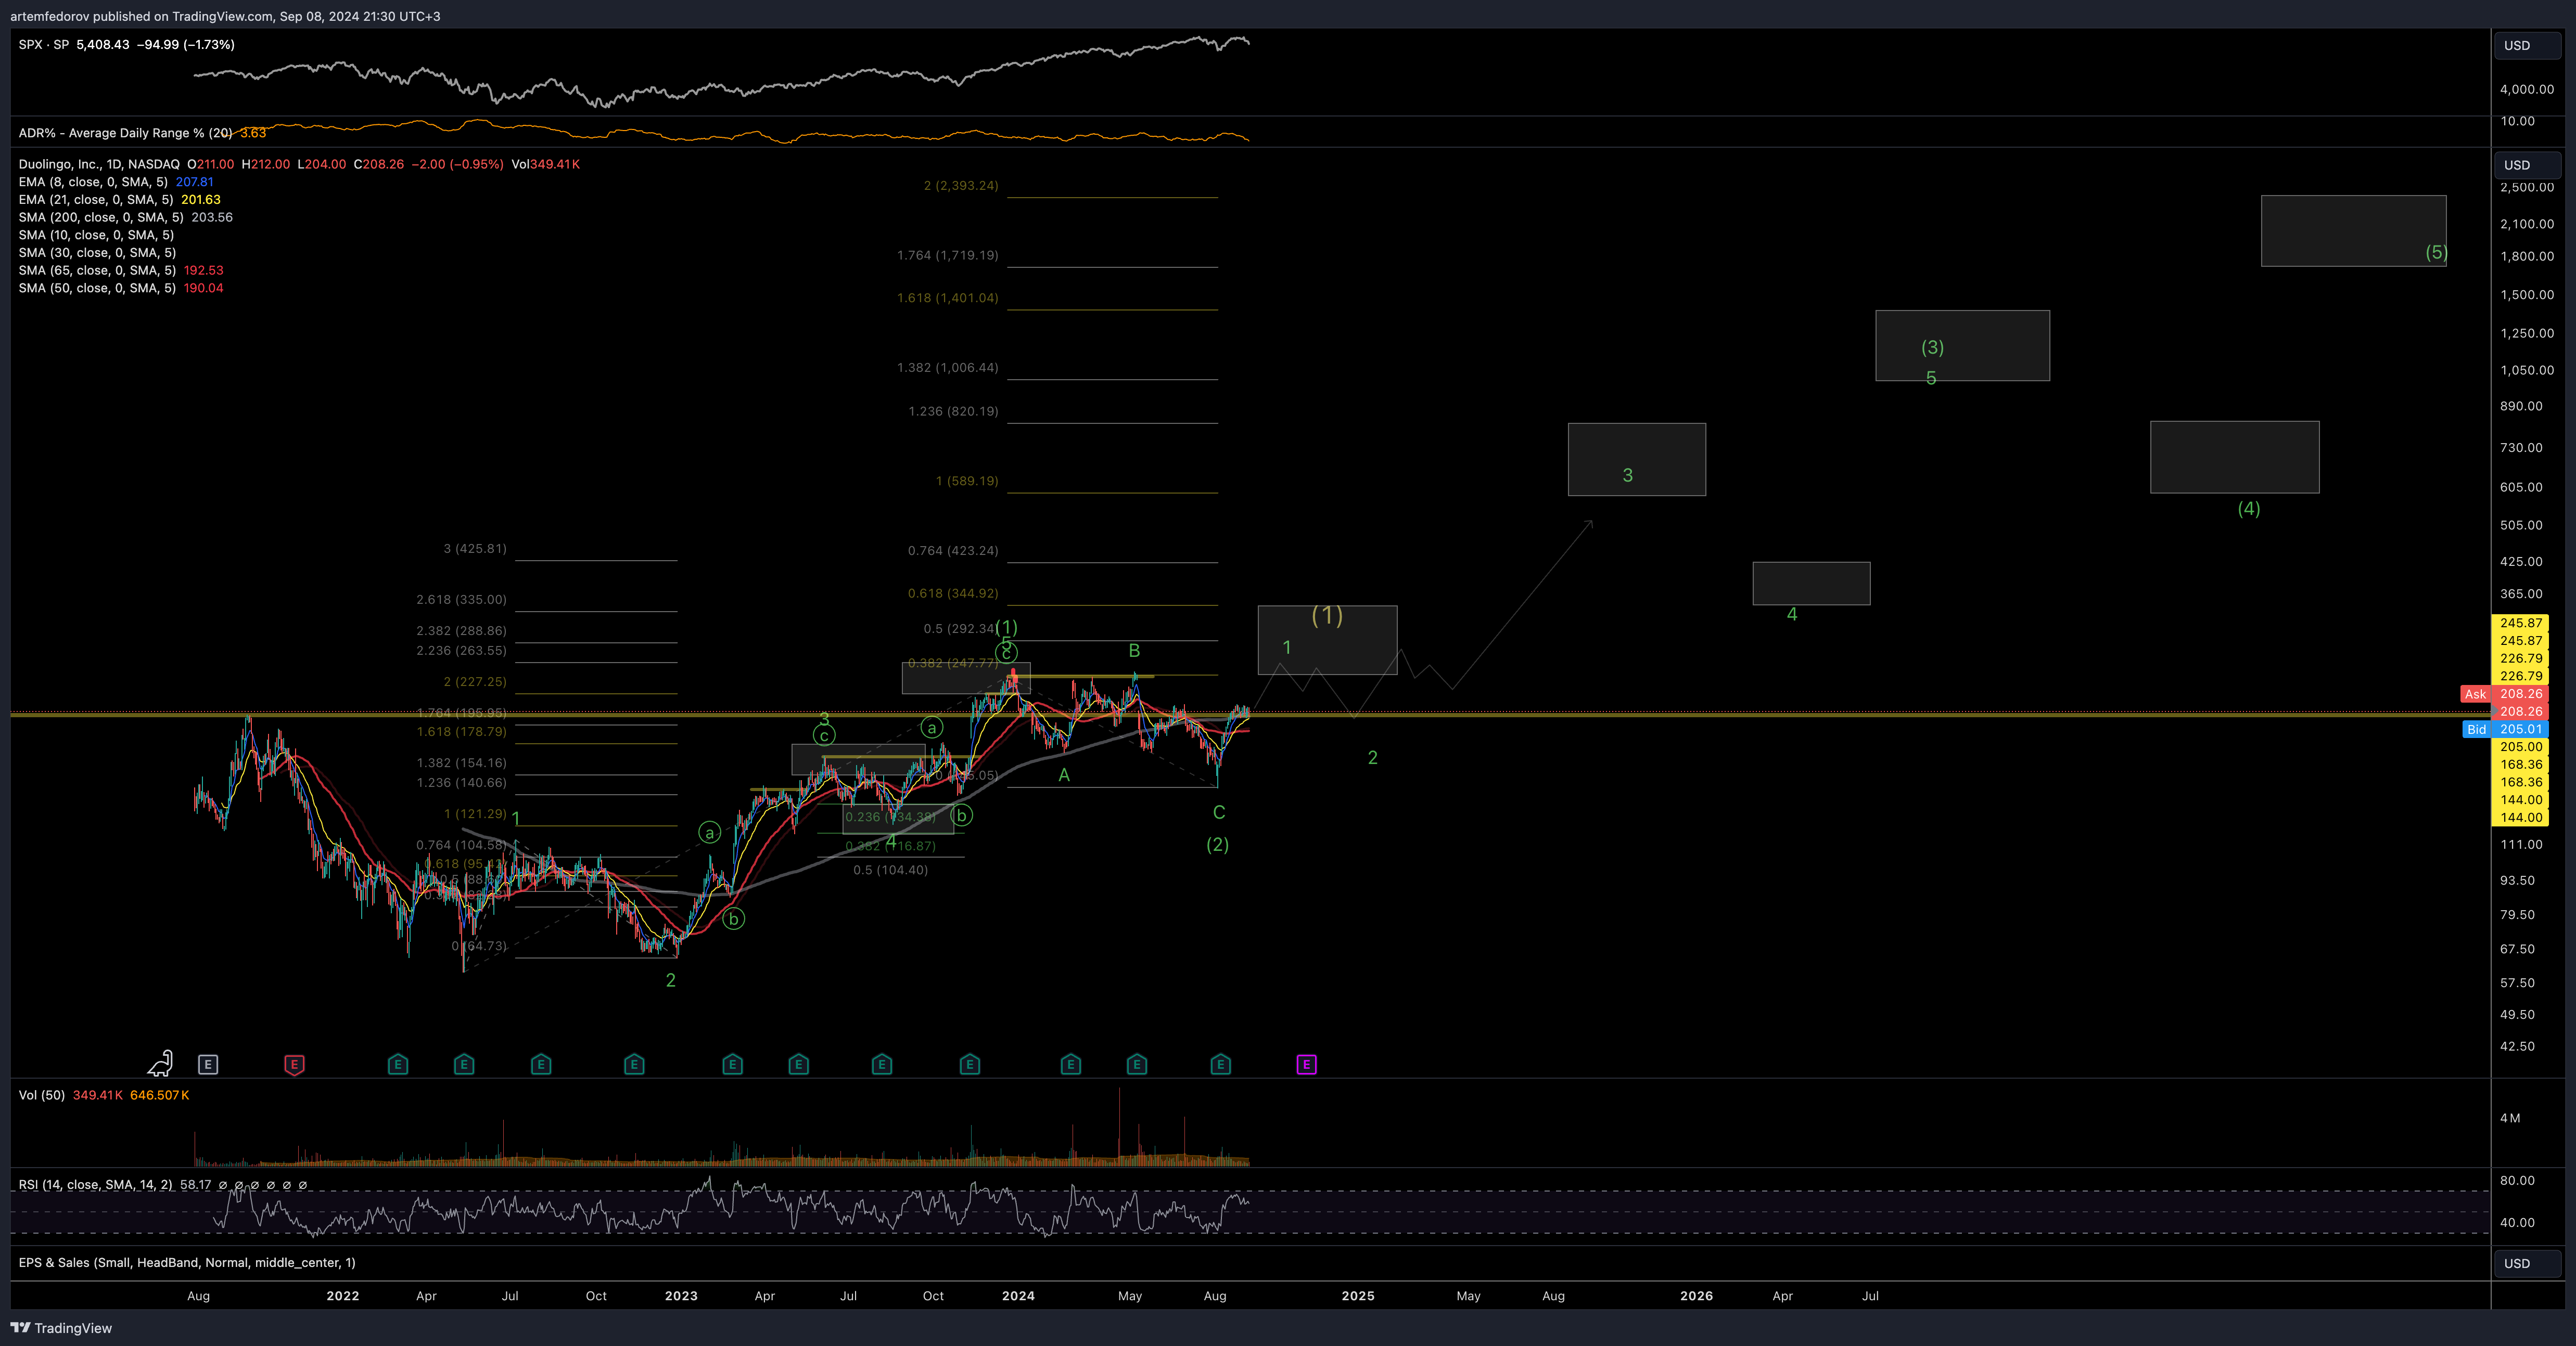
Task: Click the 80.00 level on the RSI scale
Action: tap(2517, 1181)
